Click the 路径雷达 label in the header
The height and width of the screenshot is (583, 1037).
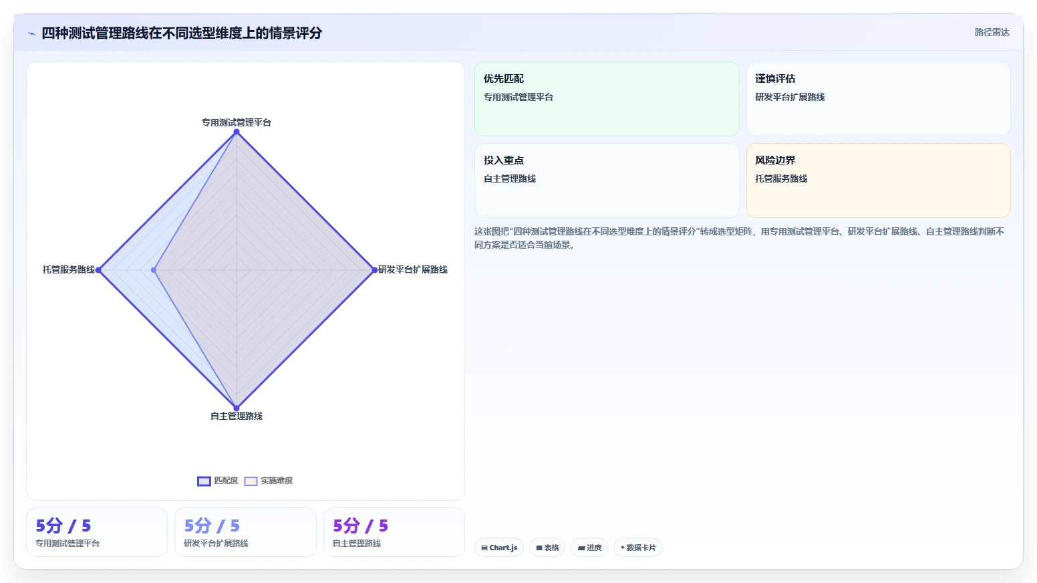(992, 32)
